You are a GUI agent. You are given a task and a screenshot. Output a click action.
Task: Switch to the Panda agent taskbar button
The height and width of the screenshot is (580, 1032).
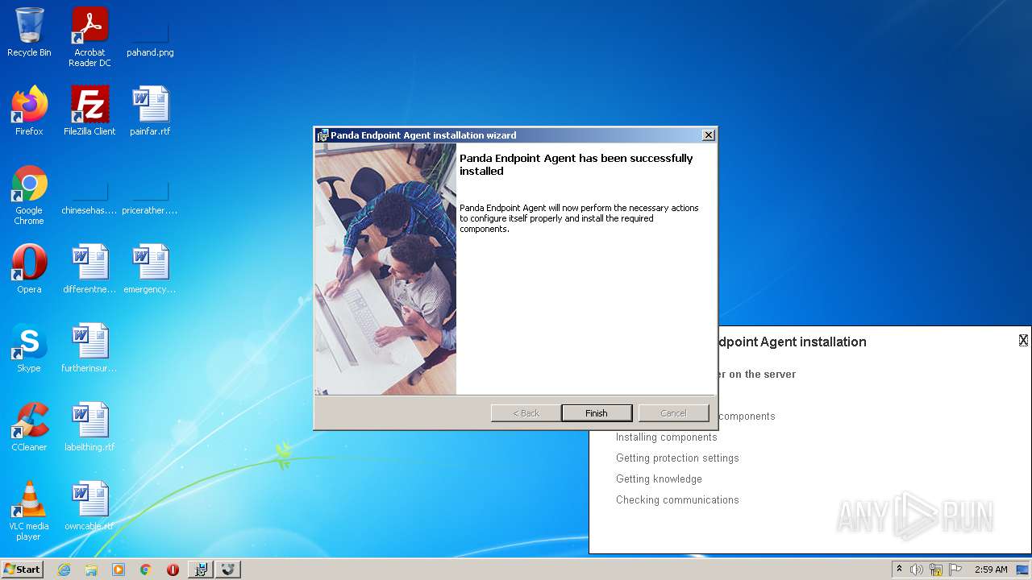pyautogui.click(x=228, y=570)
